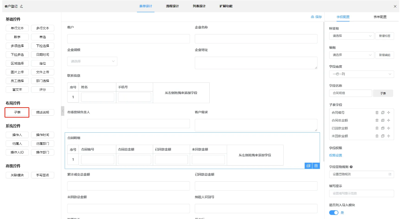
Task: Copy the 合同总金额 subtable field
Action: (382, 120)
